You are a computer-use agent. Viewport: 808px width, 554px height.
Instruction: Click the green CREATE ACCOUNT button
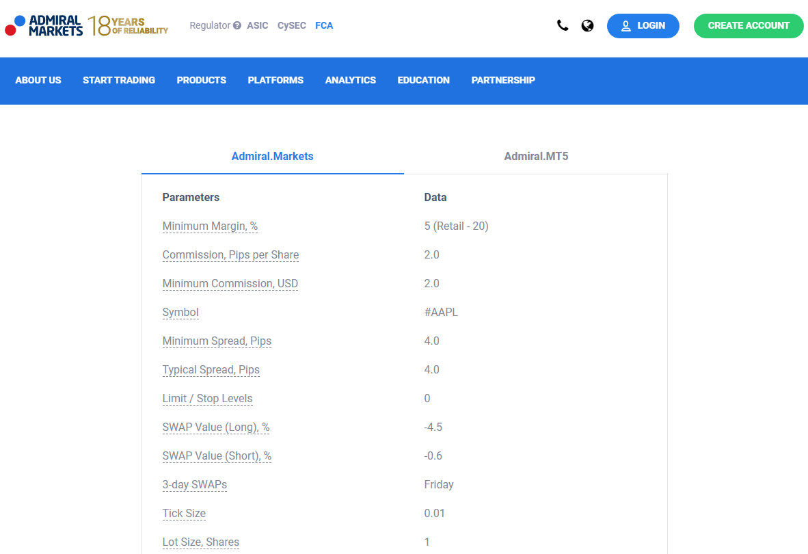click(749, 26)
